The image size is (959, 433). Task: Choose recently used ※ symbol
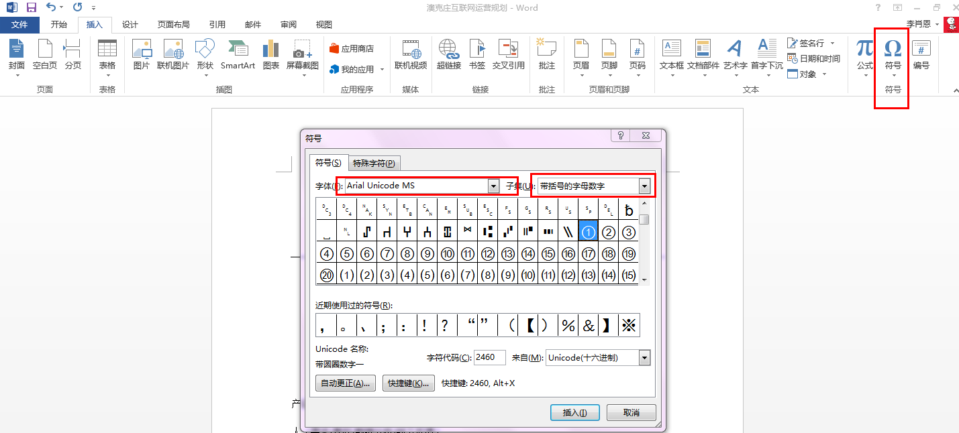coord(629,325)
